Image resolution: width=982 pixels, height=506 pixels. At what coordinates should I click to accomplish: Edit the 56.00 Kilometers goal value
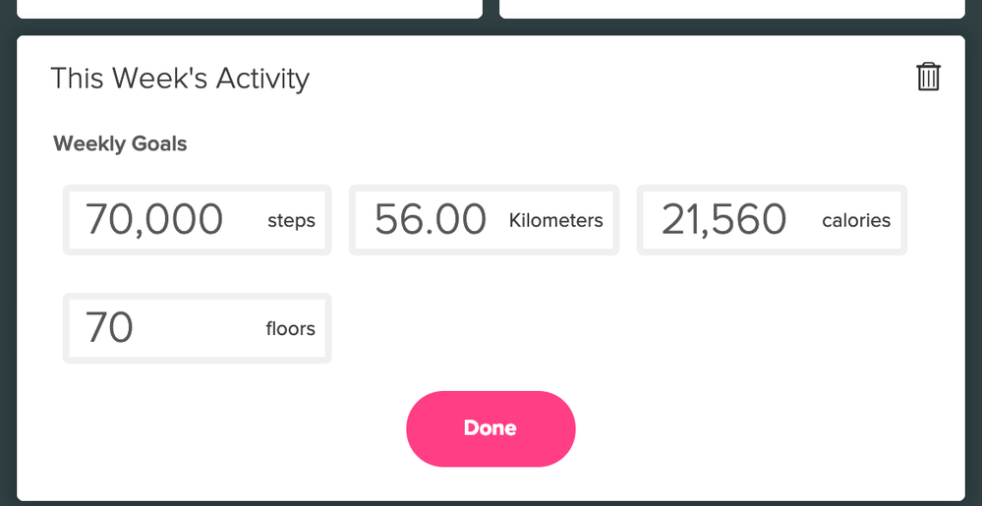pos(431,219)
